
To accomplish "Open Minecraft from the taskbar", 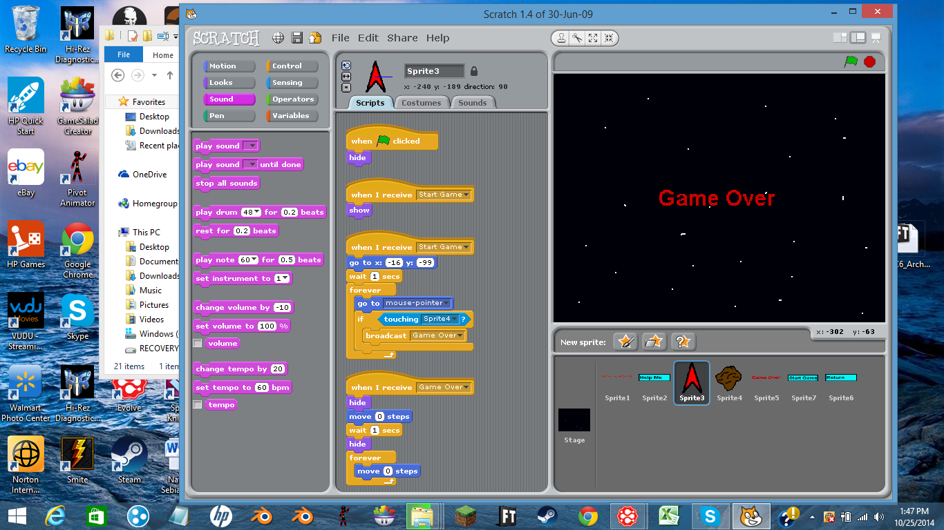I will pyautogui.click(x=466, y=516).
